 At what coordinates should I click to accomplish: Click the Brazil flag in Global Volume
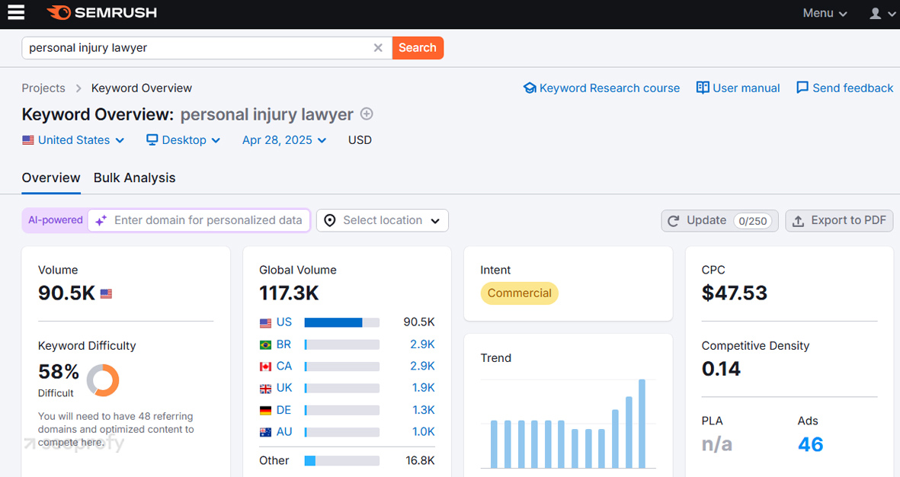pos(265,345)
